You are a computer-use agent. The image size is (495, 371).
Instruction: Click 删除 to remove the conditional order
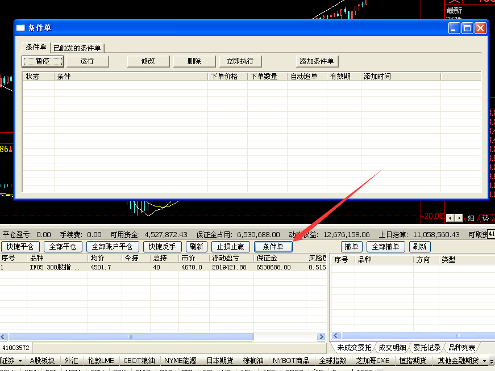pos(194,61)
